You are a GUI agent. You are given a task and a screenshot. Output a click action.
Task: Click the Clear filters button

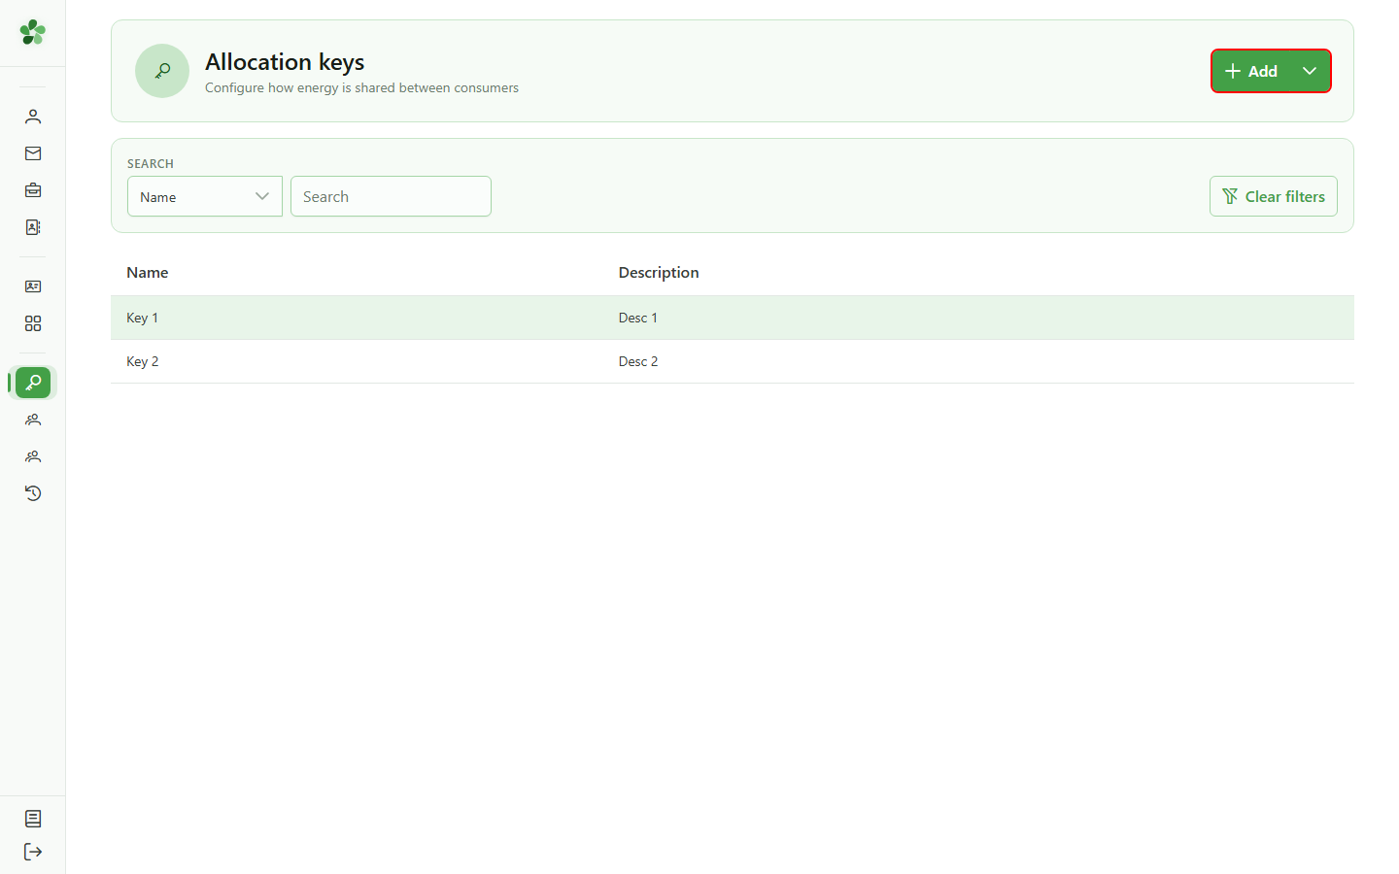[x=1274, y=196]
